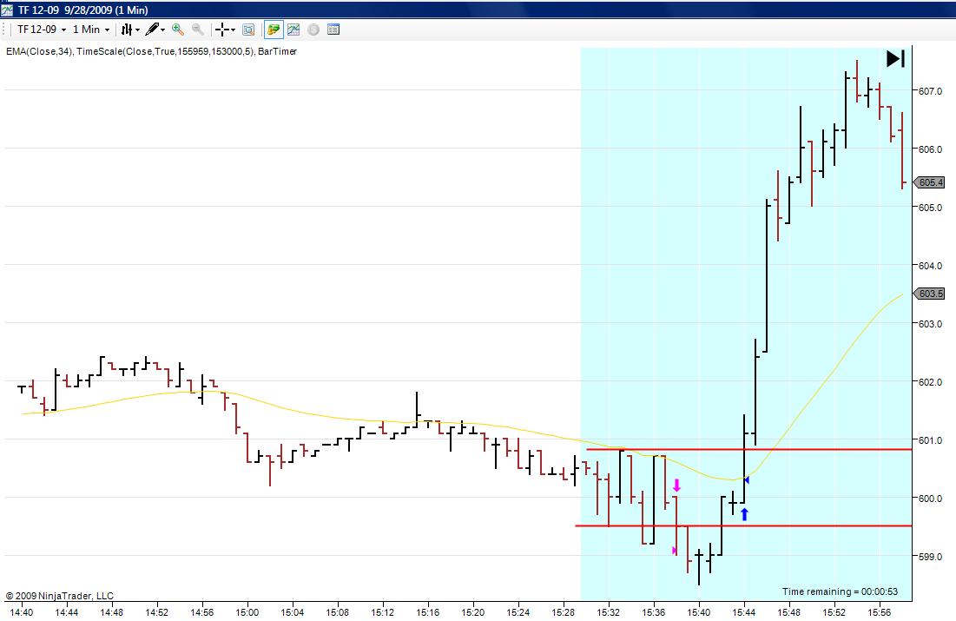Open the 1 Min interval dropdown
This screenshot has width=956, height=621.
point(91,30)
